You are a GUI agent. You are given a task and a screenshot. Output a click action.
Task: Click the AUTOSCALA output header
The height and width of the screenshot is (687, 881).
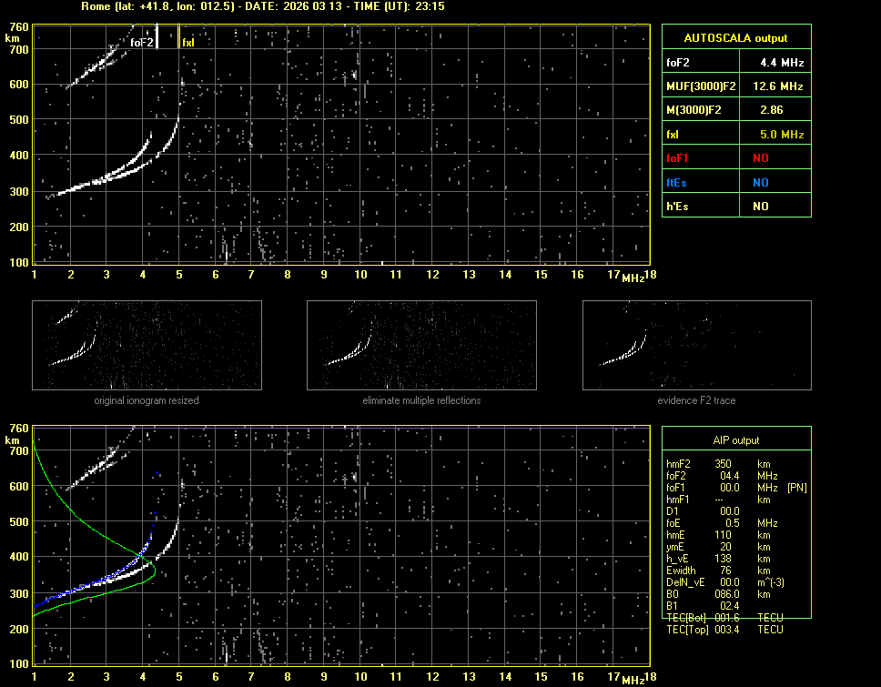735,38
